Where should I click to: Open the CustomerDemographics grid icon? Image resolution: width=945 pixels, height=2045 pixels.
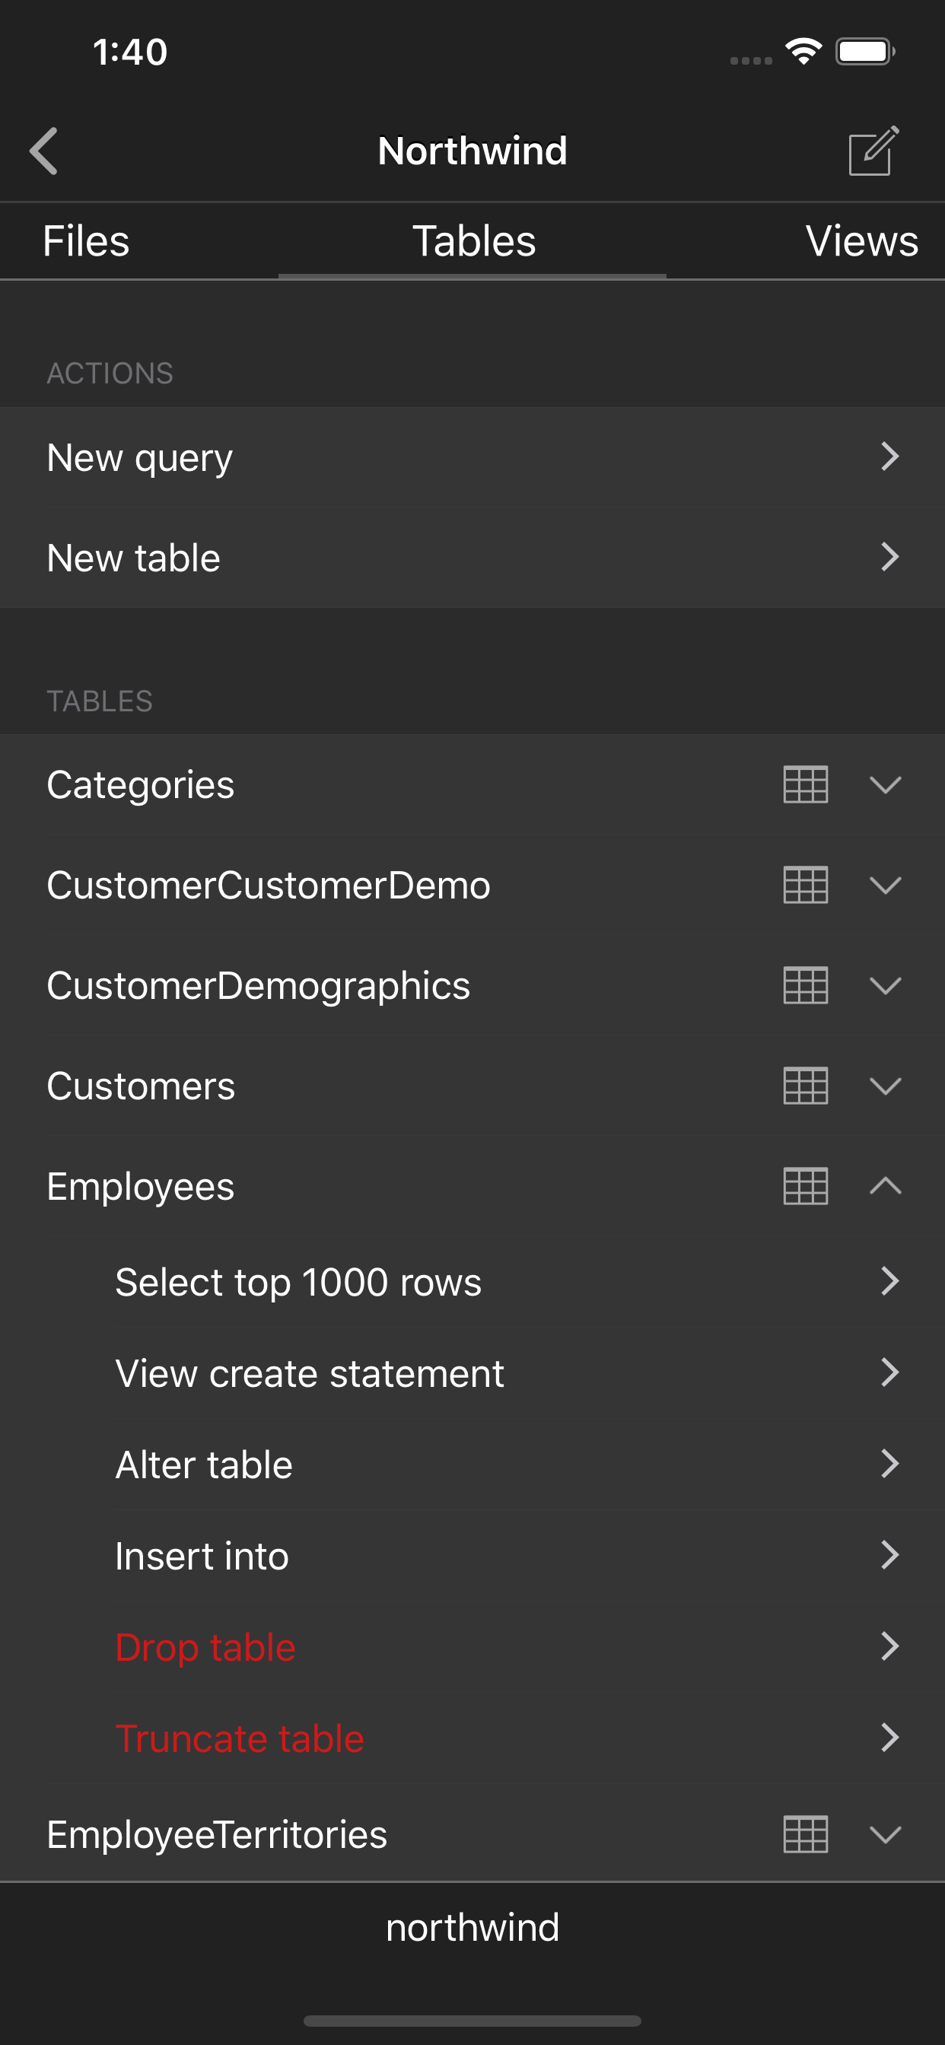(805, 985)
